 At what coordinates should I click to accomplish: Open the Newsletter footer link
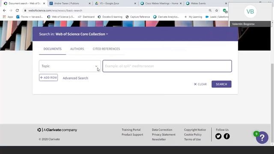pyautogui.click(x=159, y=139)
